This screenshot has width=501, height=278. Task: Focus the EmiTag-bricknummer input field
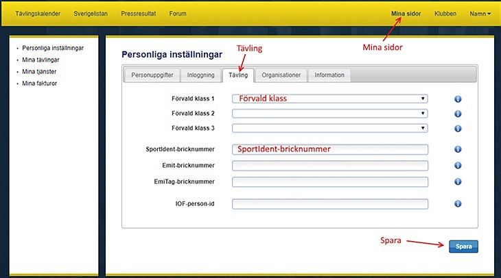(x=330, y=182)
